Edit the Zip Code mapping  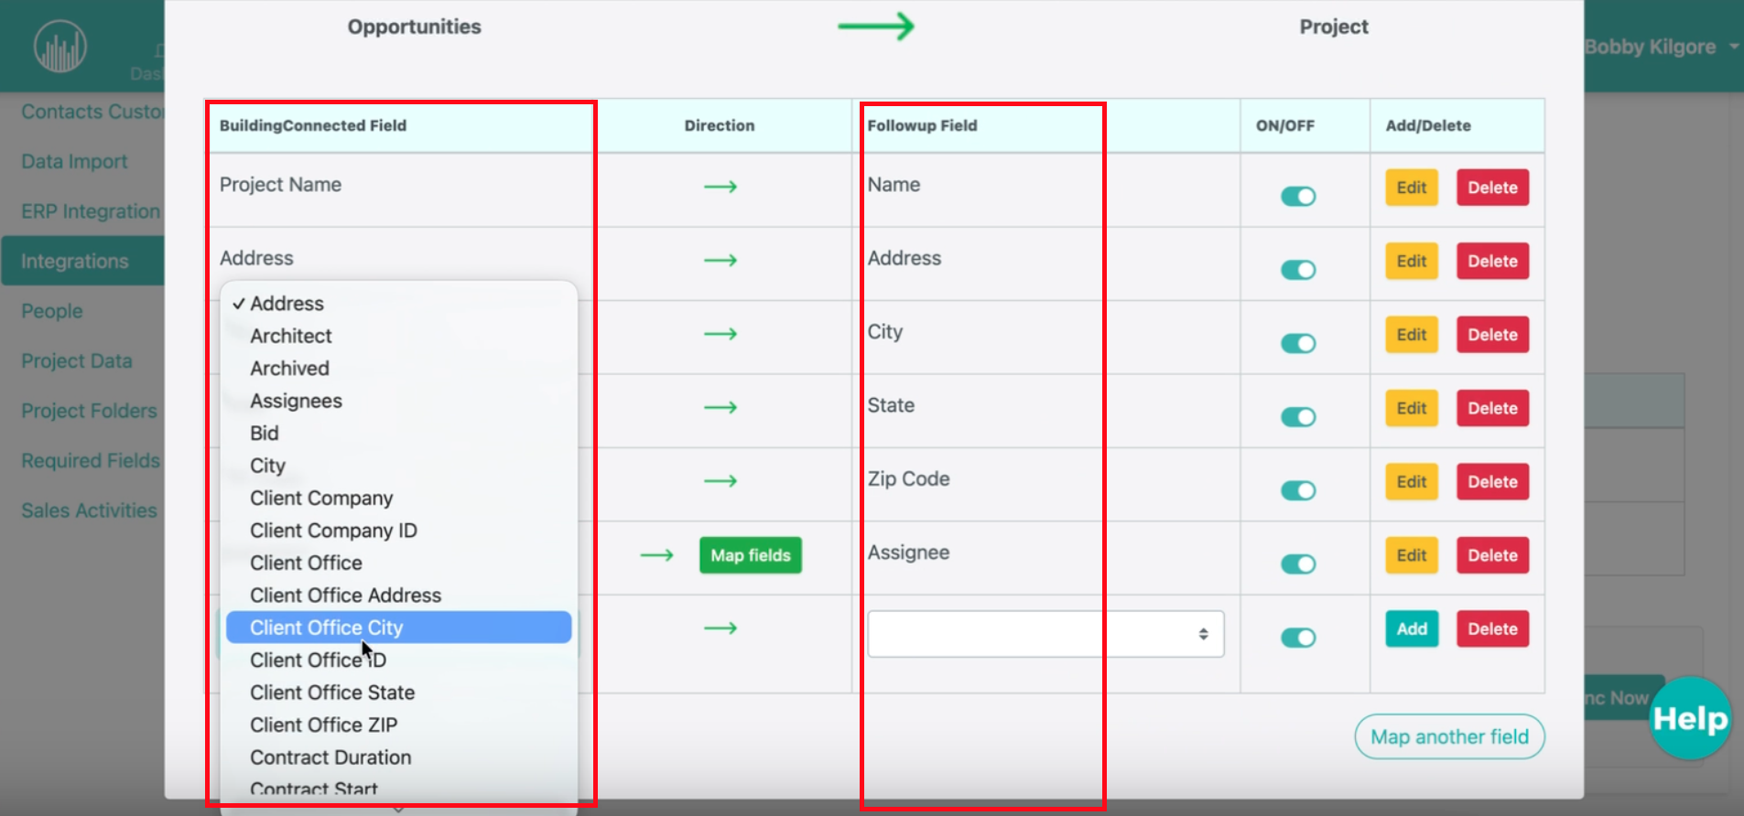tap(1412, 482)
